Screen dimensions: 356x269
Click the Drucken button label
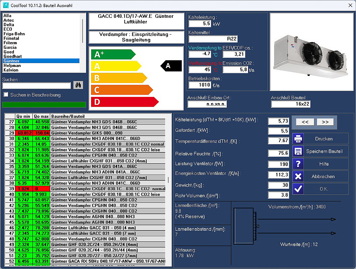(324, 139)
